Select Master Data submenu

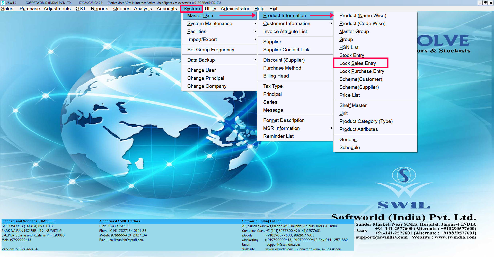[219, 15]
